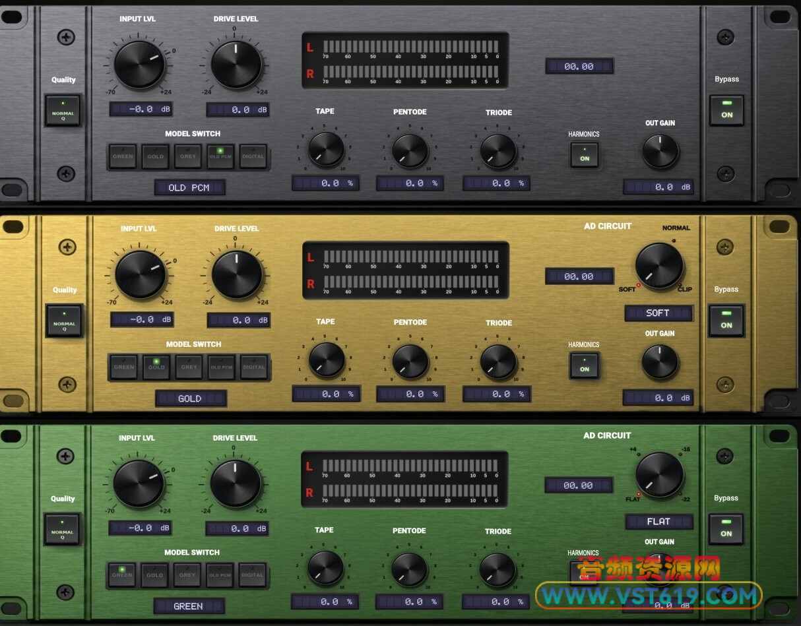This screenshot has height=626, width=801.
Task: Click TAPE knob on the grey unit
Action: [x=327, y=150]
